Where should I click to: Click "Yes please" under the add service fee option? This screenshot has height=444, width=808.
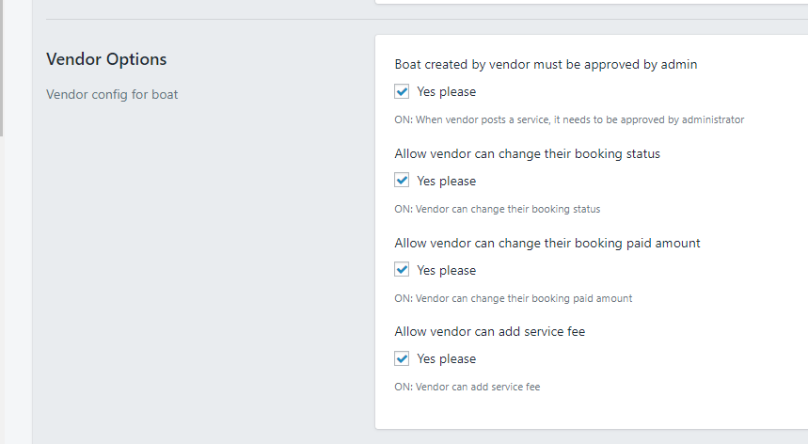[x=446, y=358]
